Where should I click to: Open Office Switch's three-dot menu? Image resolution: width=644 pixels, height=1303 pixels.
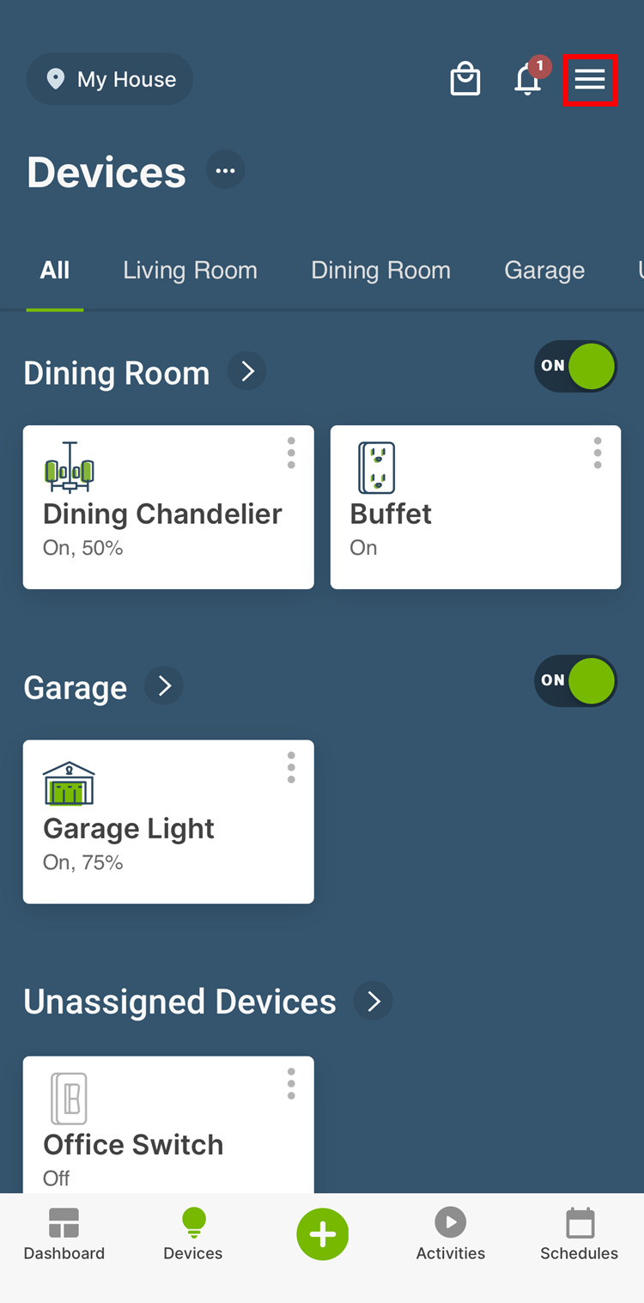tap(291, 1084)
